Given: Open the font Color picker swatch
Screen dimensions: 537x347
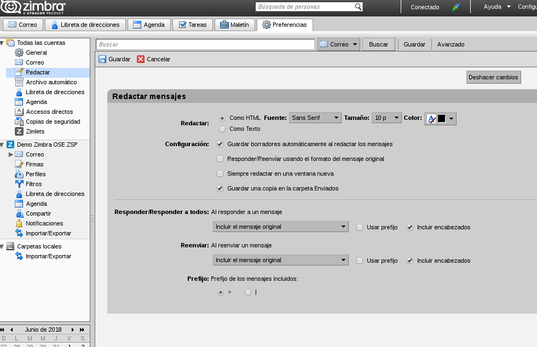Looking at the screenshot, I should point(441,119).
